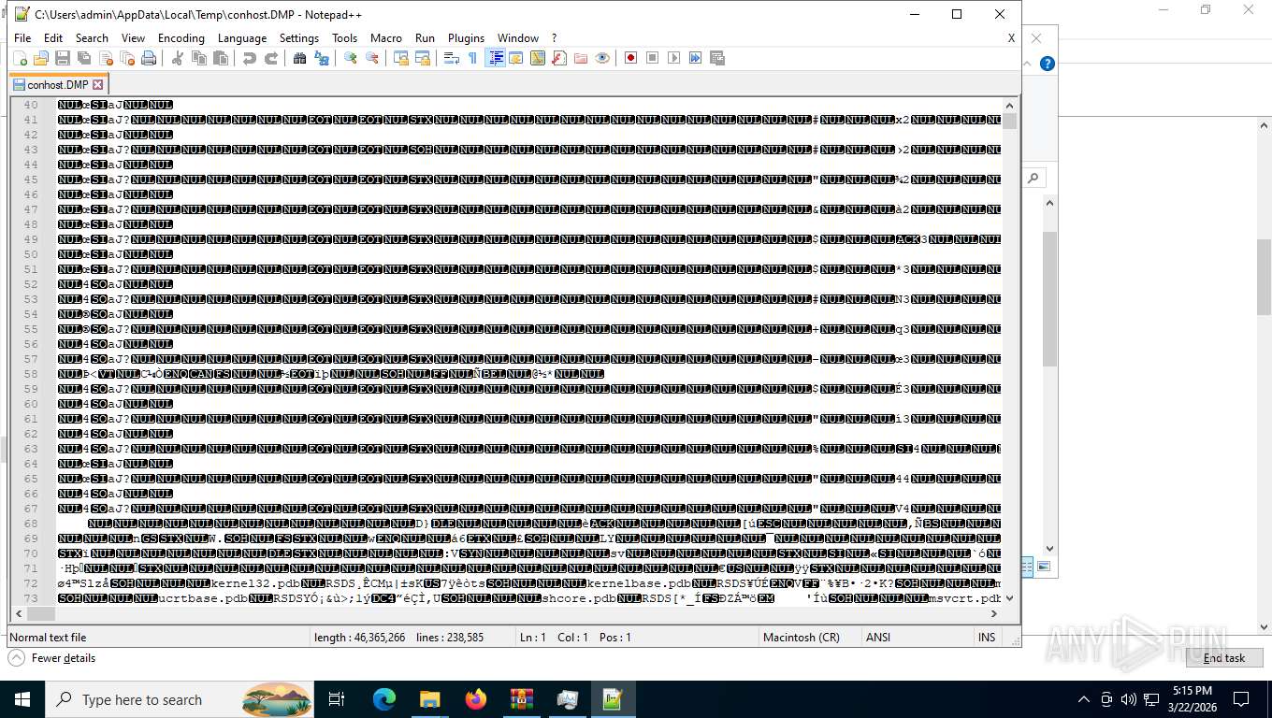Toggle the Show All Characters pilcrow icon

coord(473,58)
